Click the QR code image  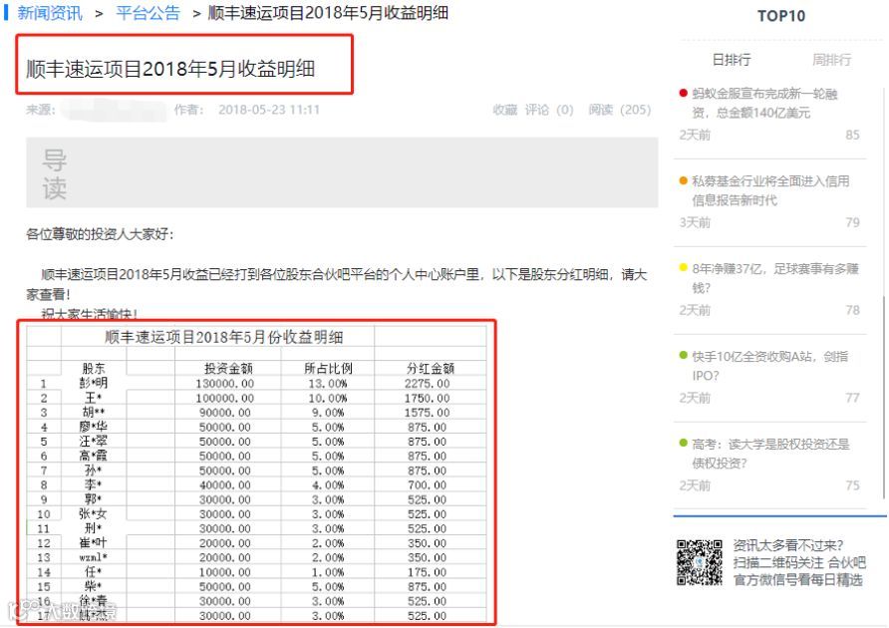[699, 562]
